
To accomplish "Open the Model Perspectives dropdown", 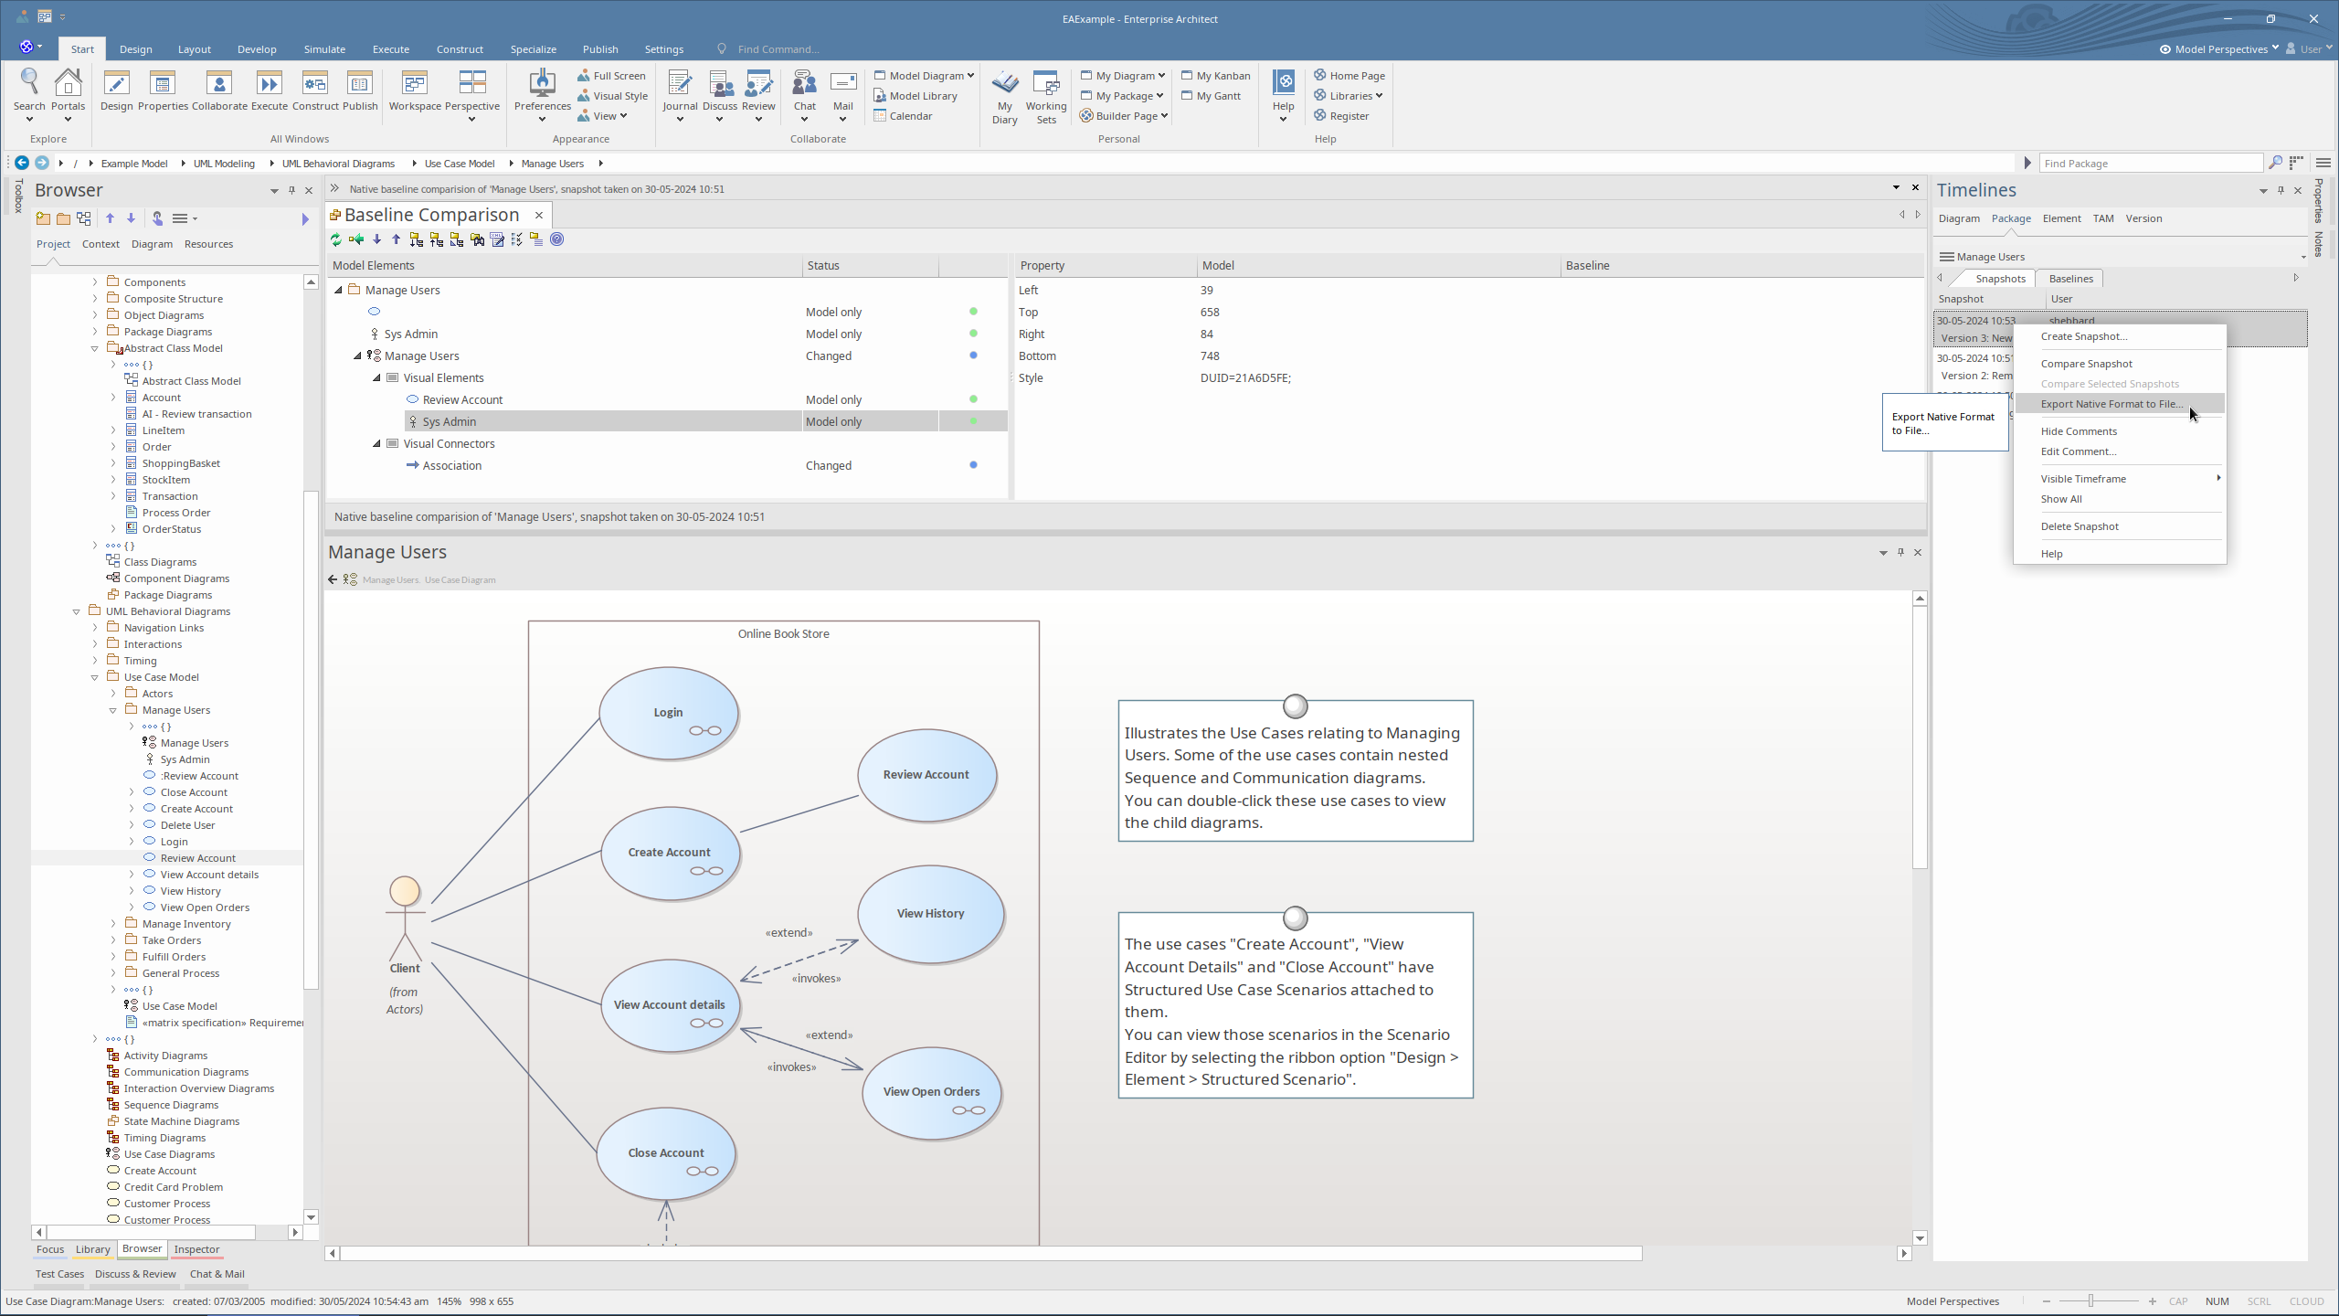I will (2220, 49).
